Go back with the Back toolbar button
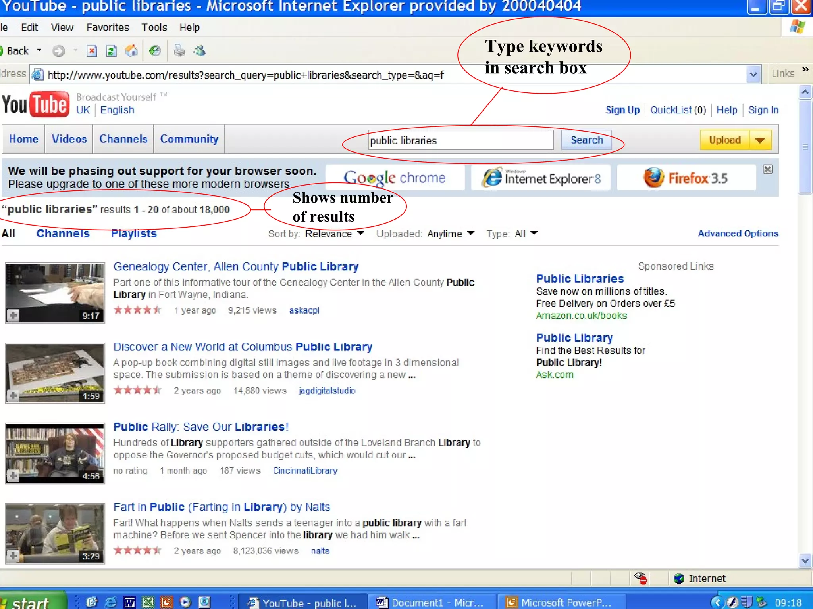This screenshot has width=813, height=609. pos(15,51)
